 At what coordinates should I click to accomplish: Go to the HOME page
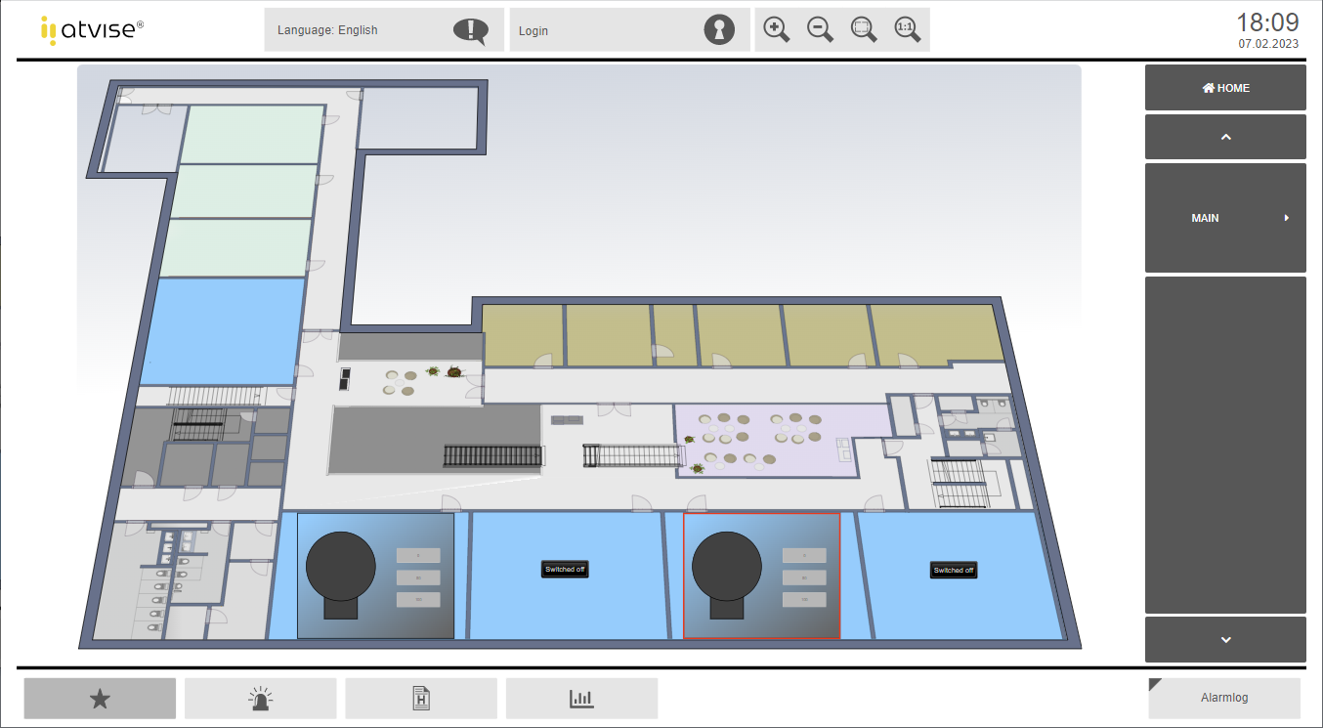pyautogui.click(x=1225, y=88)
